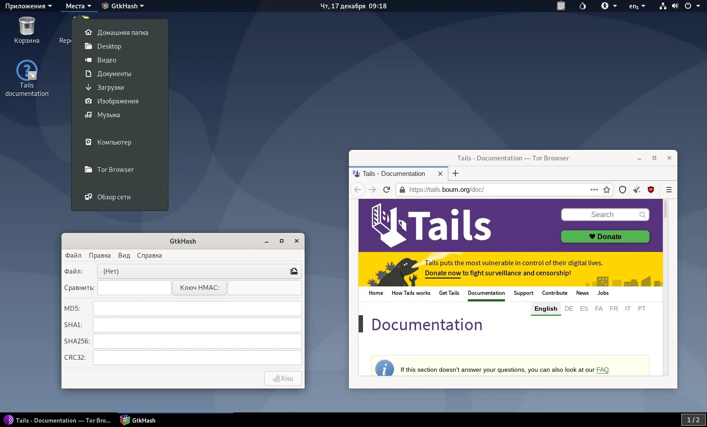Screen dimensions: 707x427
Task: Open Get Tails nav link
Action: (449, 293)
